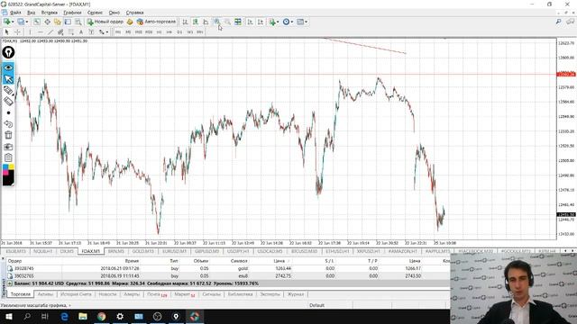Open the Сервис menu

[95, 13]
